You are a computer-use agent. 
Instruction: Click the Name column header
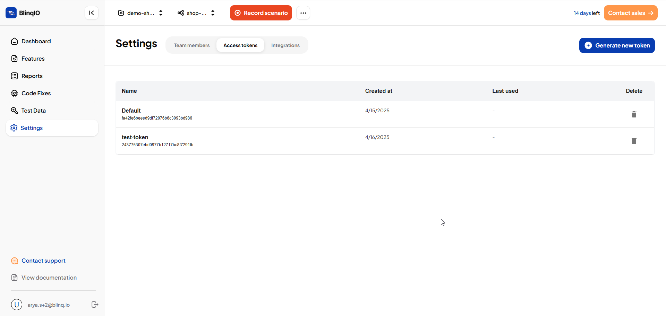[x=129, y=91]
